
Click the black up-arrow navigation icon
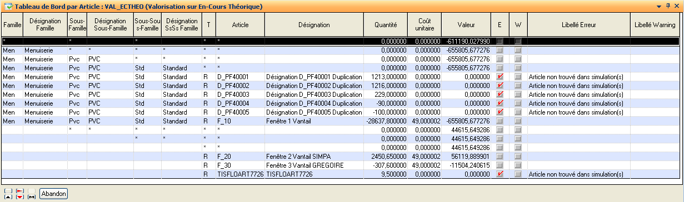8,197
